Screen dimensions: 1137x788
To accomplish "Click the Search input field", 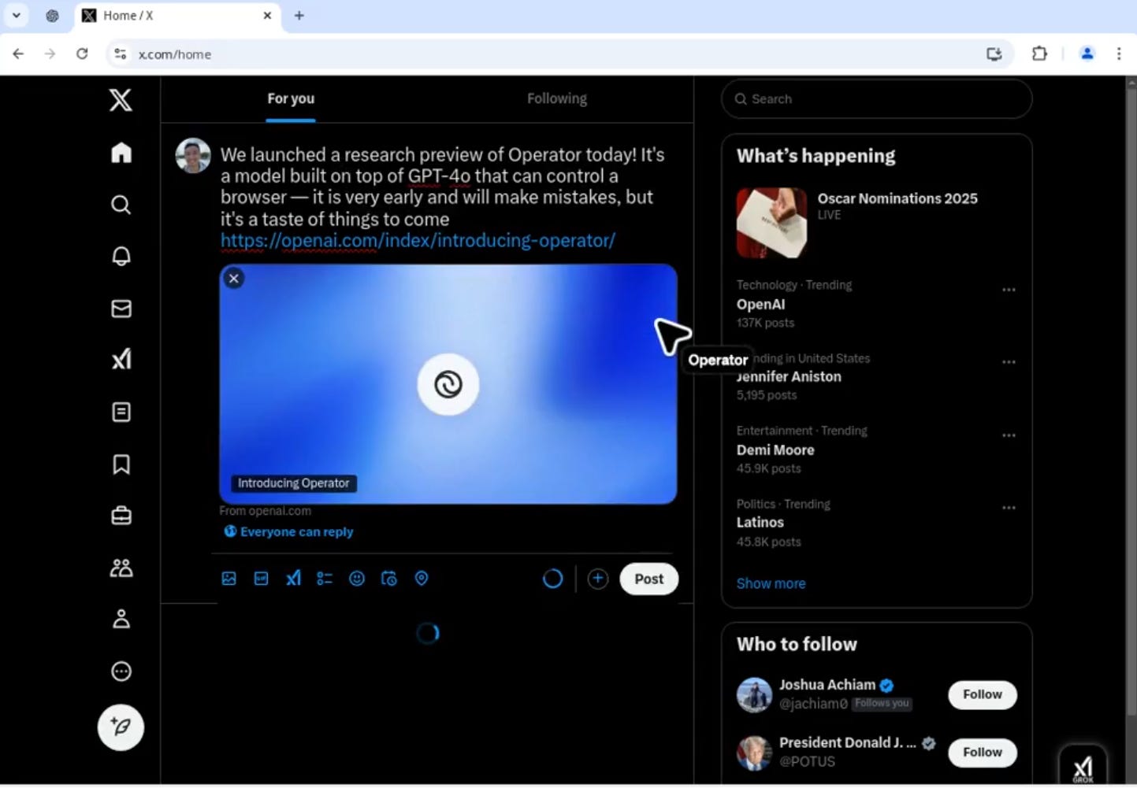I will (876, 98).
